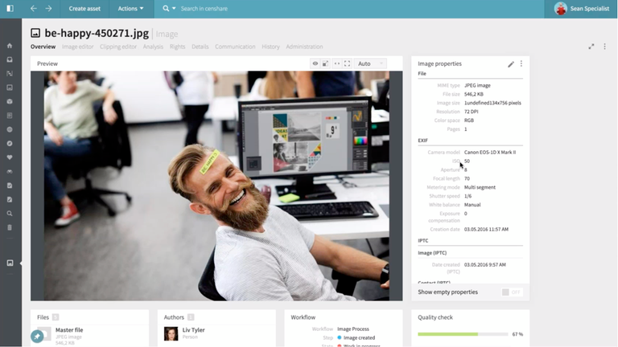Open the Image properties kebab menu
618x347 pixels.
point(521,63)
